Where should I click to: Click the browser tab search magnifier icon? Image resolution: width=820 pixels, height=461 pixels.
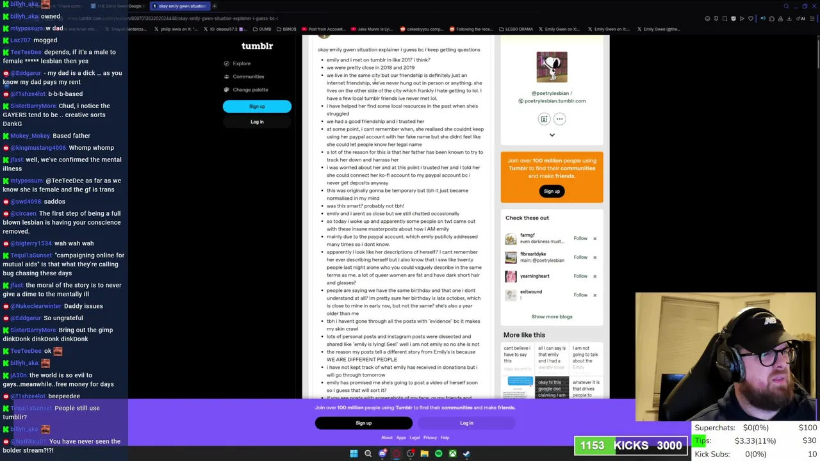coord(786,6)
